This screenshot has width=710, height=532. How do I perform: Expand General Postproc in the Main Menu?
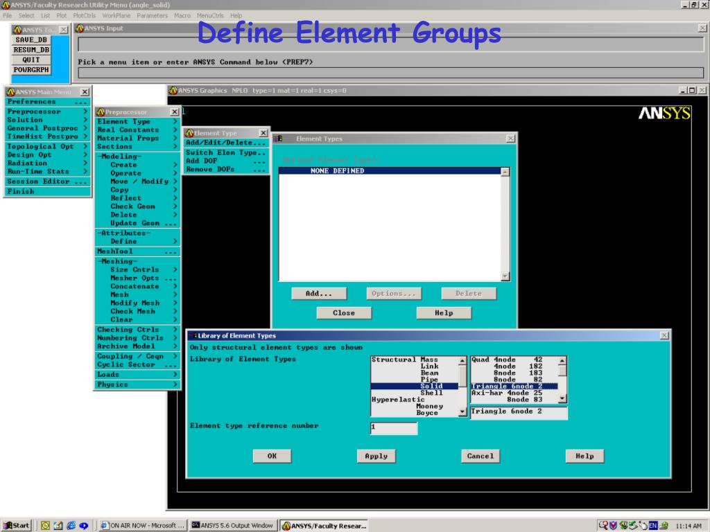[x=48, y=128]
